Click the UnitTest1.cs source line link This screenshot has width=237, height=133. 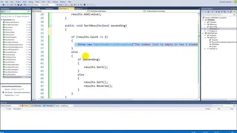click(17, 89)
